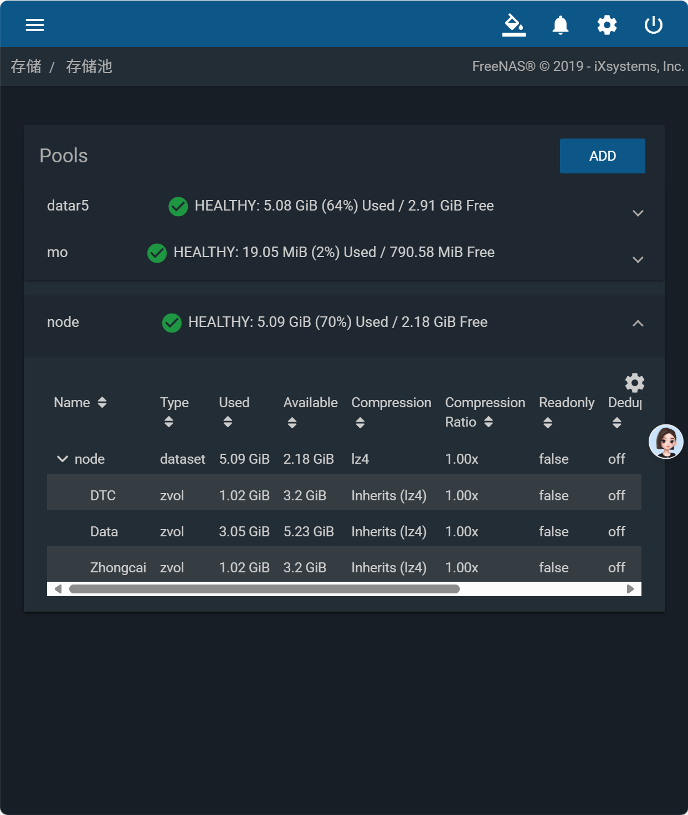Image resolution: width=688 pixels, height=815 pixels.
Task: Click the horizontal scrollbar right arrow
Action: pyautogui.click(x=630, y=589)
